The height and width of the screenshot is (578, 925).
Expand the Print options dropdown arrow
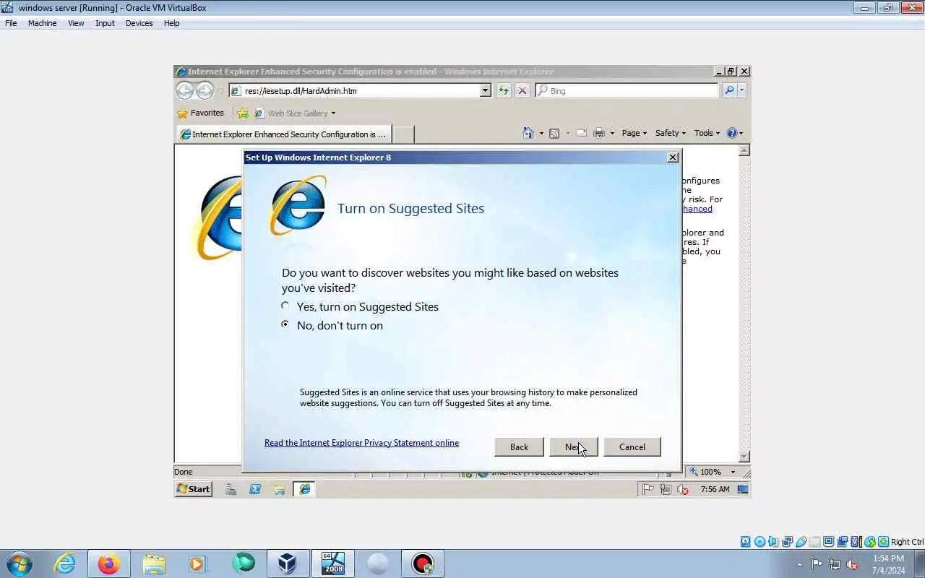612,133
